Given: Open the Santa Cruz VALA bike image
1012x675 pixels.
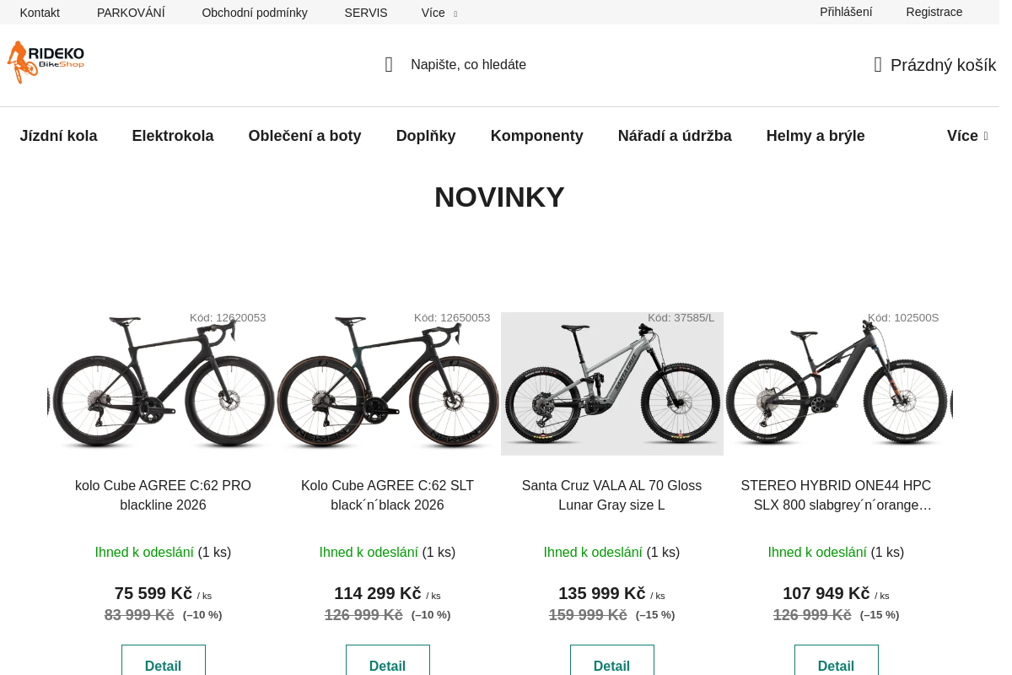Looking at the screenshot, I should (612, 384).
